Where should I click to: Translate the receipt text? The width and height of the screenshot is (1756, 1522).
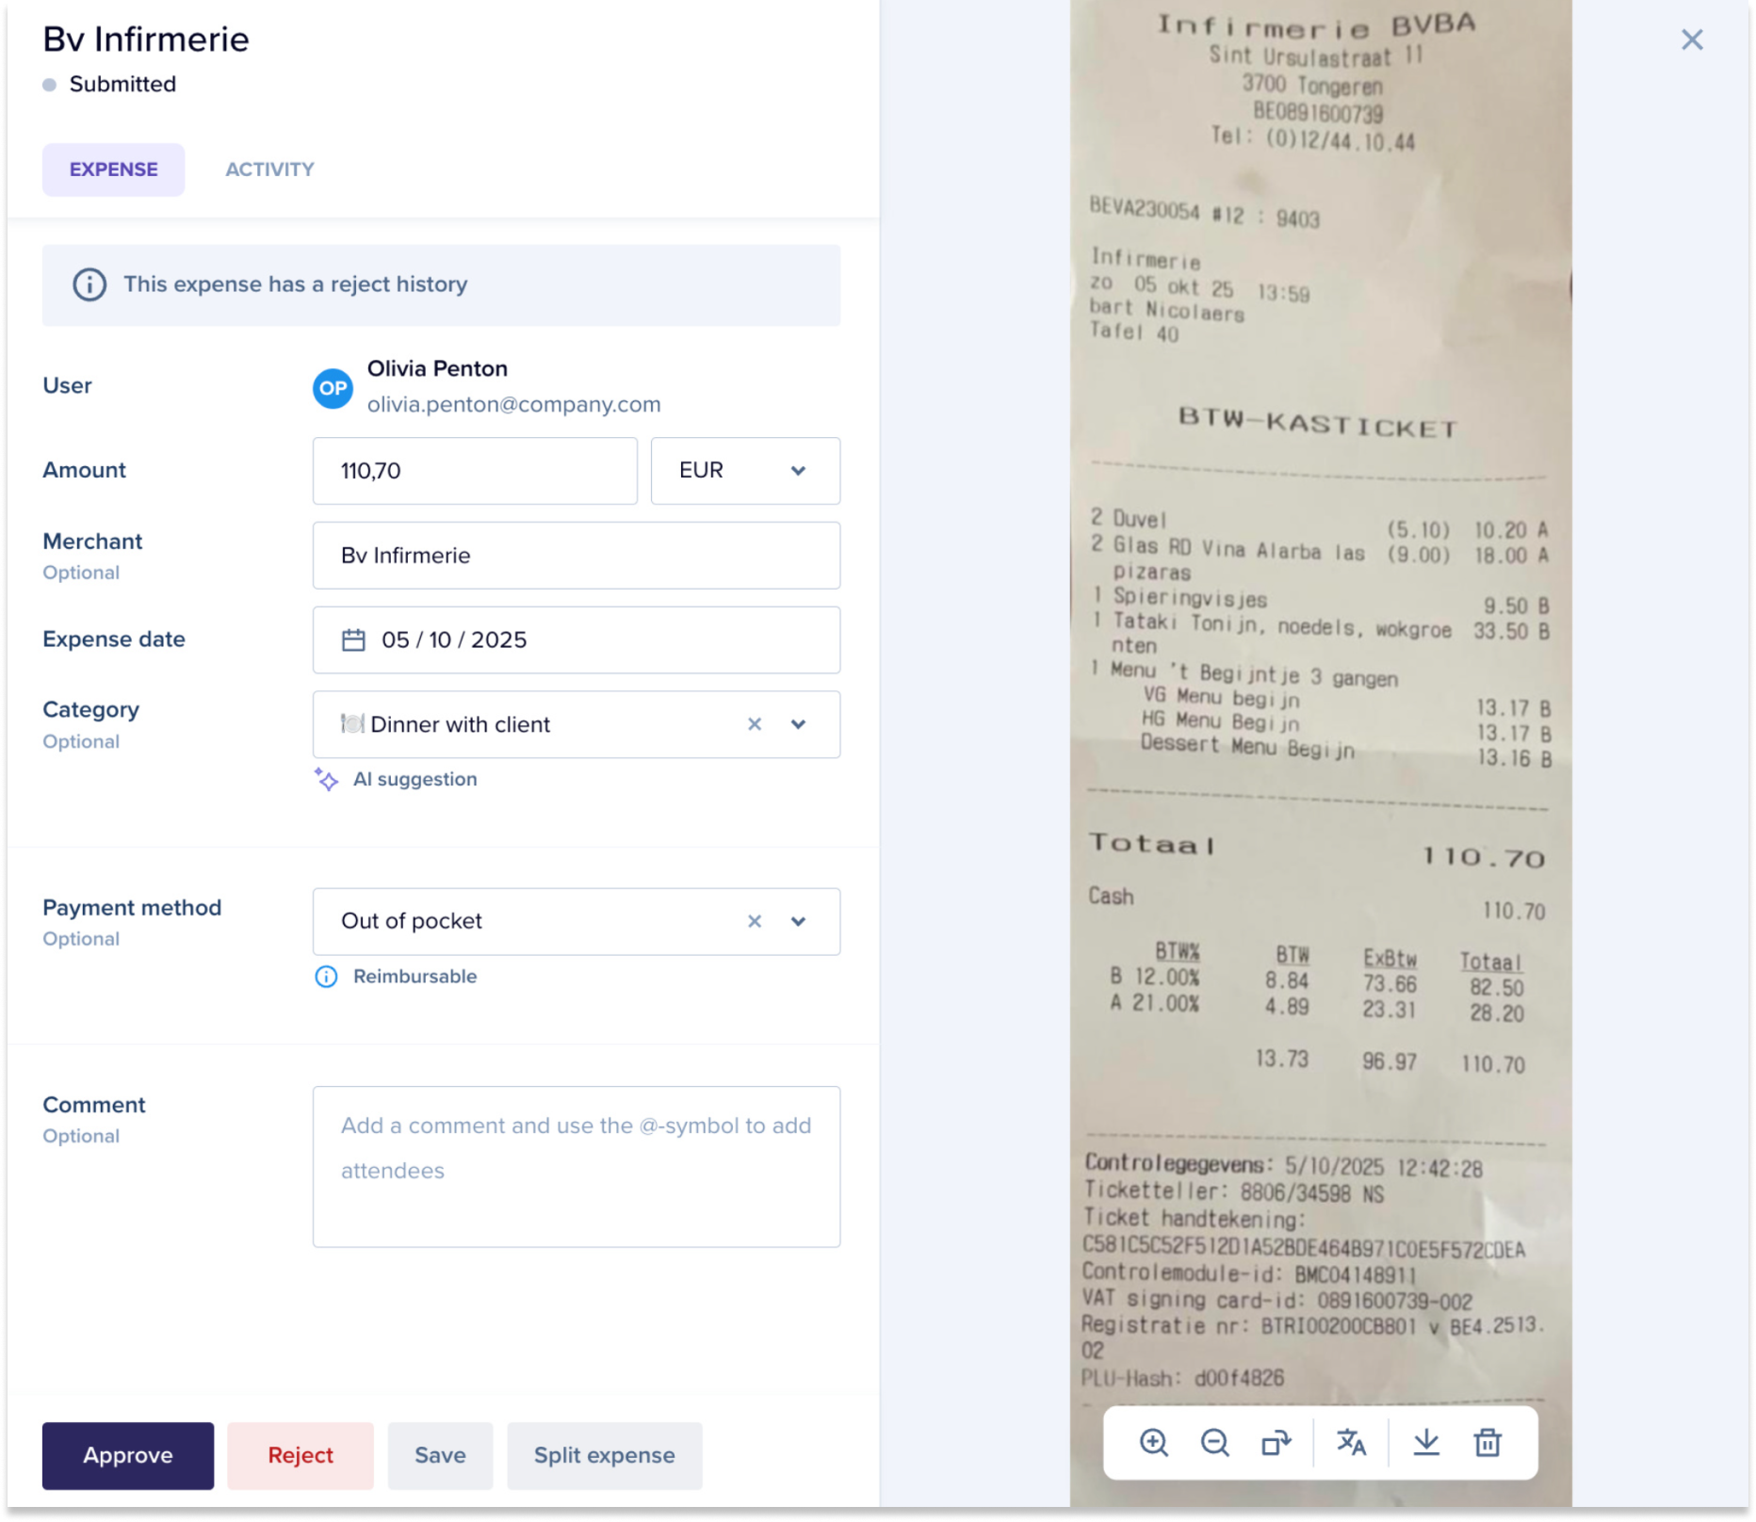point(1351,1442)
